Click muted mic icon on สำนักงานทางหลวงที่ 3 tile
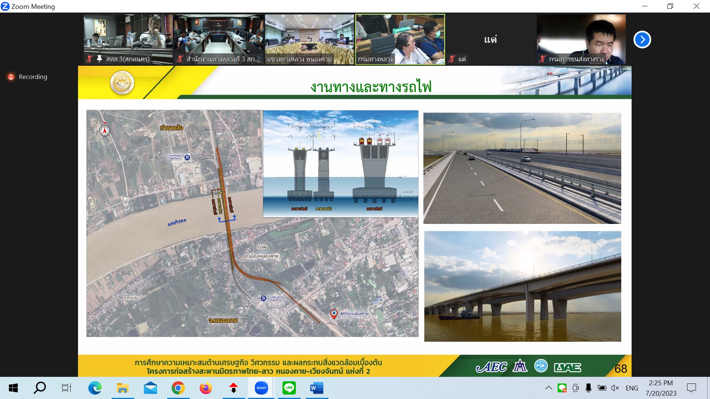710x399 pixels. click(x=180, y=59)
